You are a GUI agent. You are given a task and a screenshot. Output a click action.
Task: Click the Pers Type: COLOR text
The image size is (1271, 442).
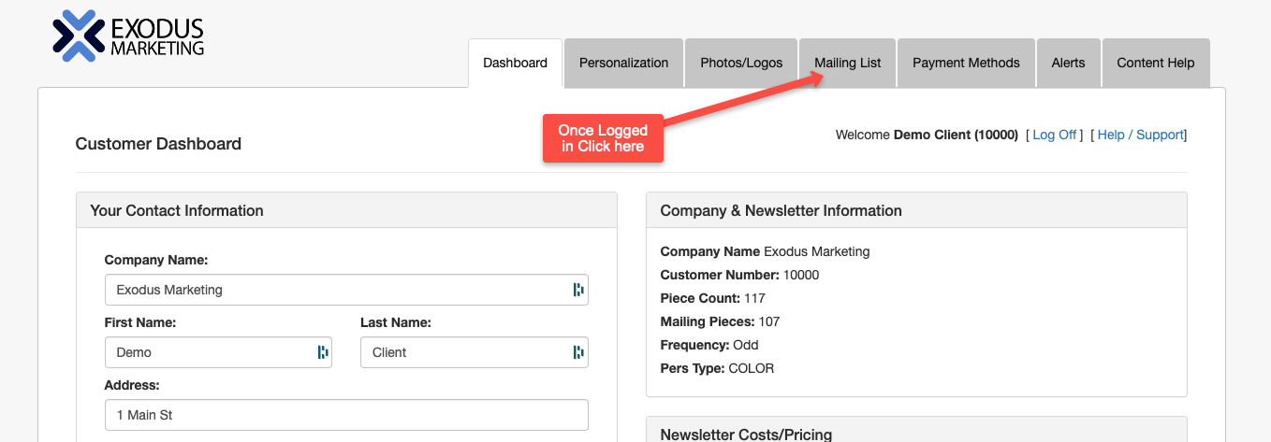(x=717, y=368)
